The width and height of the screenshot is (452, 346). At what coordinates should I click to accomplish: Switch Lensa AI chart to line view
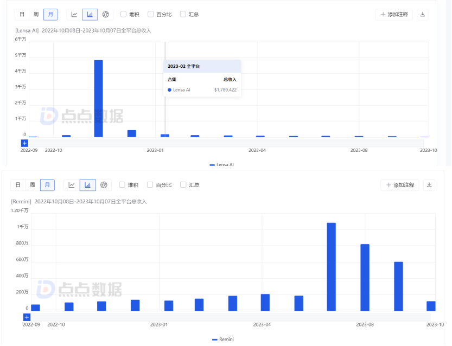tap(74, 14)
